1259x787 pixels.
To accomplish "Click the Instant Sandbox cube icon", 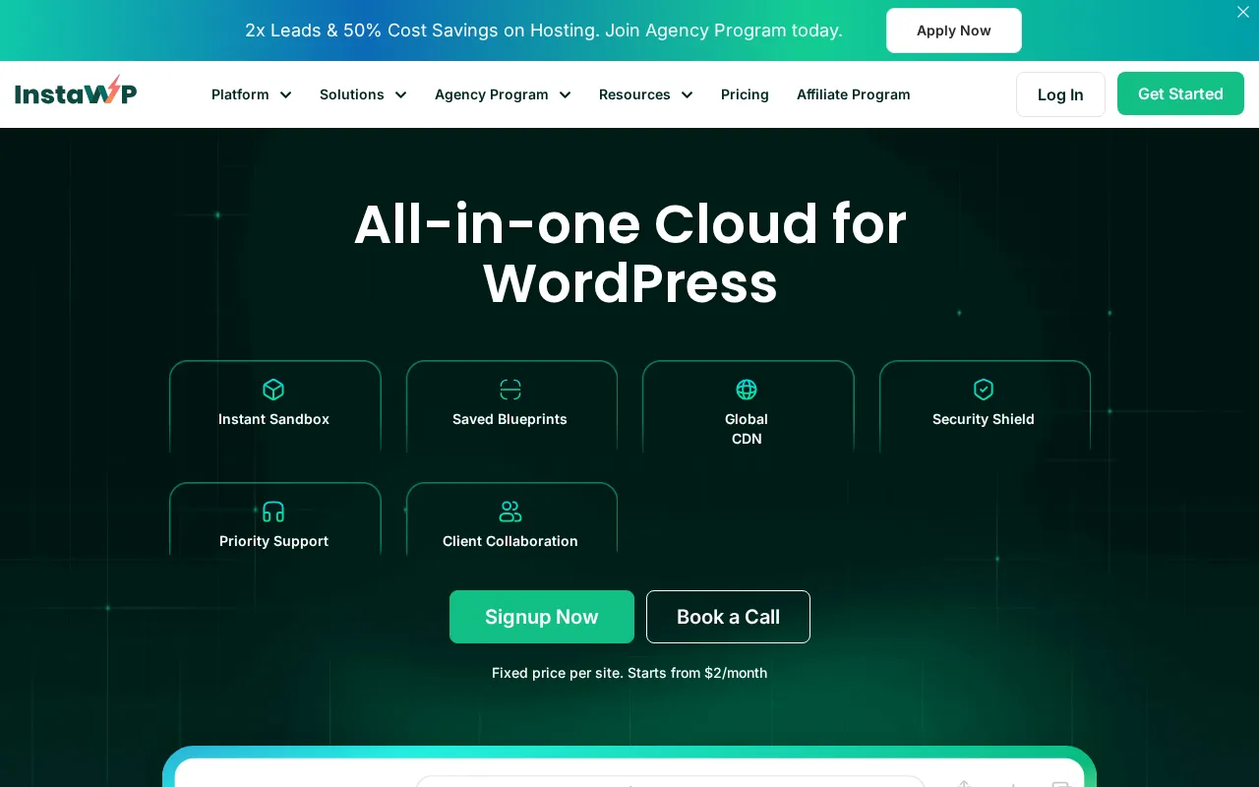I will (x=273, y=390).
